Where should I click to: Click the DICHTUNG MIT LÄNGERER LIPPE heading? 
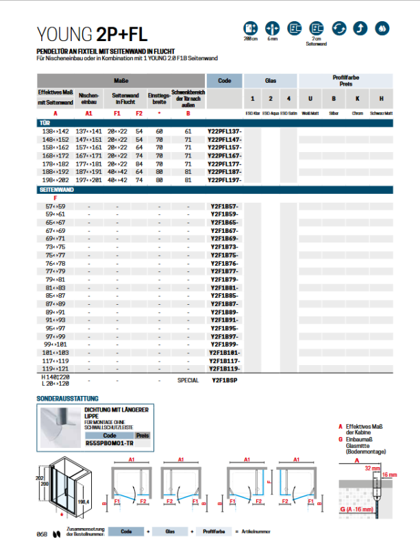click(x=116, y=413)
